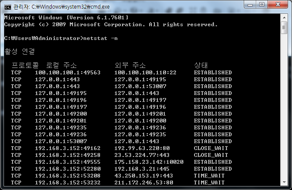Click the Microsoft copyright line
Viewport: 292px width, 190px height.
[111, 25]
